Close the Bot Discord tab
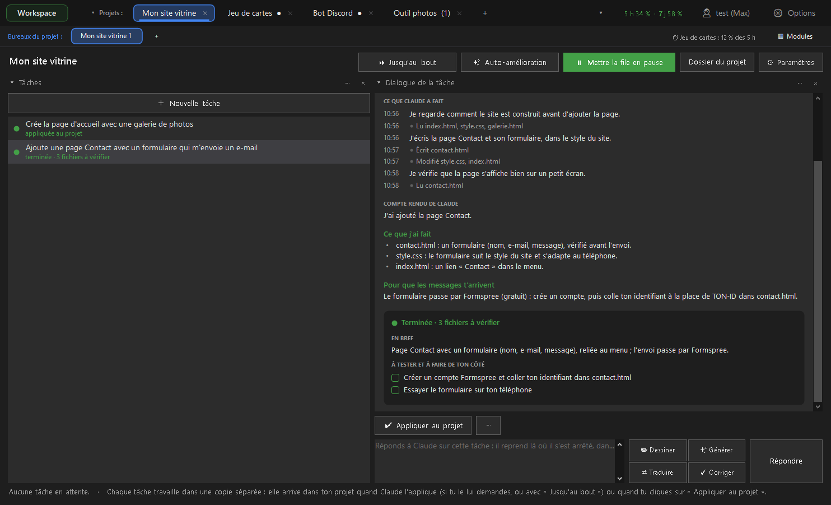The width and height of the screenshot is (831, 505). coord(371,13)
